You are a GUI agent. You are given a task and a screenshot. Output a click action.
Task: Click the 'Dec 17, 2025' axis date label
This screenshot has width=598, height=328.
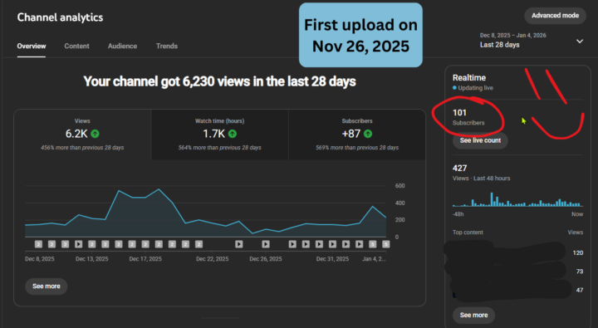click(145, 259)
